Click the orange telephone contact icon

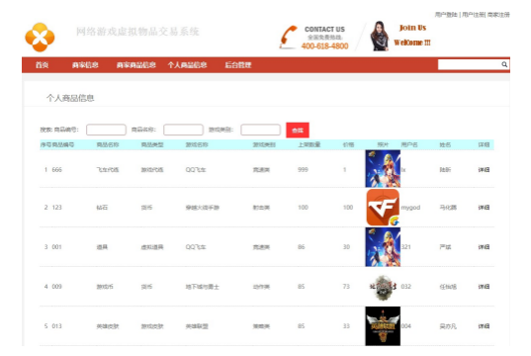288,37
